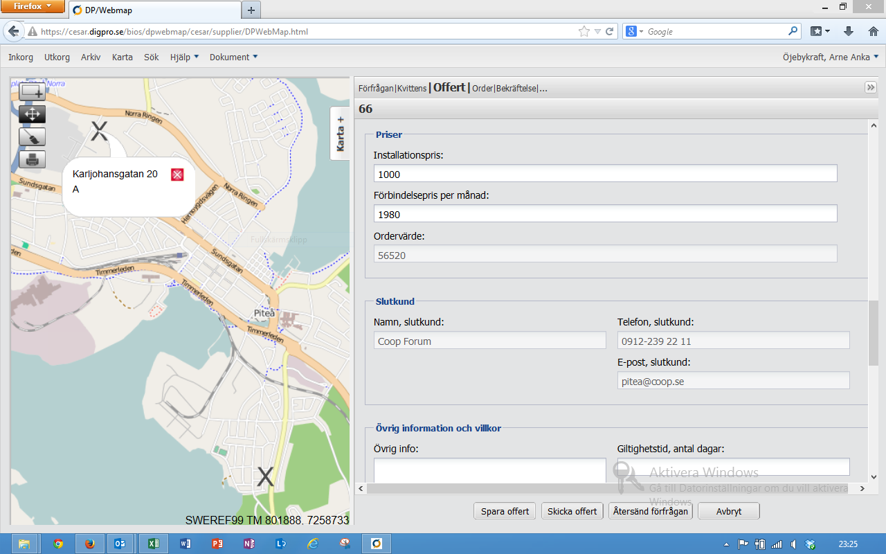Open the Utkorg menu item
Image resolution: width=886 pixels, height=554 pixels.
click(57, 57)
